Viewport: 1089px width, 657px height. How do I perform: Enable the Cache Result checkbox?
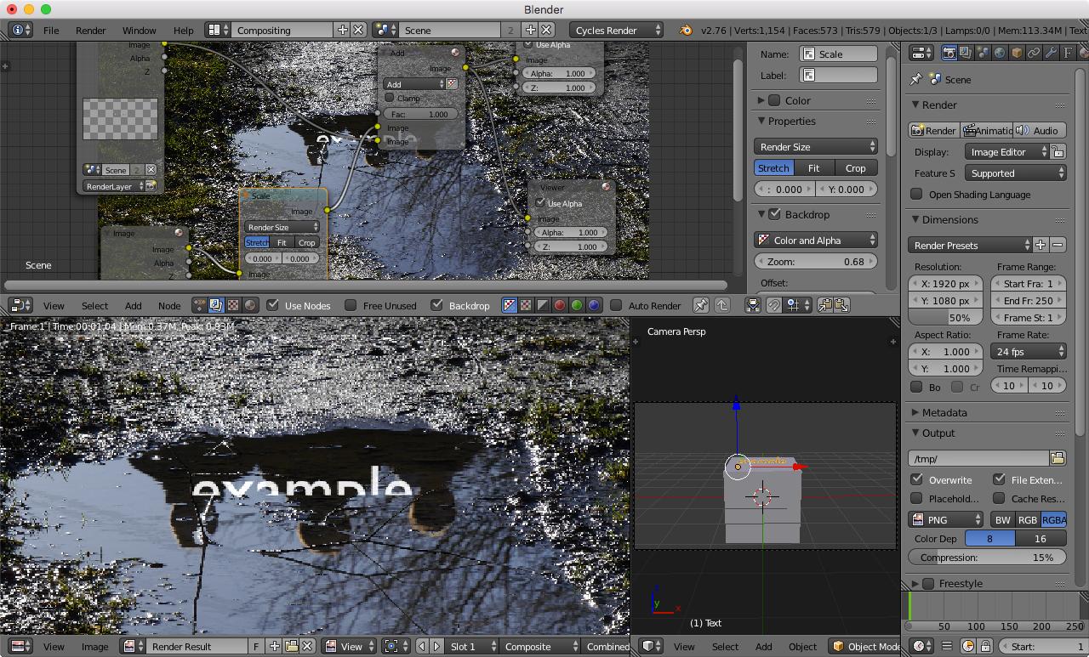(x=999, y=498)
